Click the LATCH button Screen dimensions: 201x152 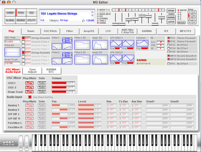click(171, 22)
